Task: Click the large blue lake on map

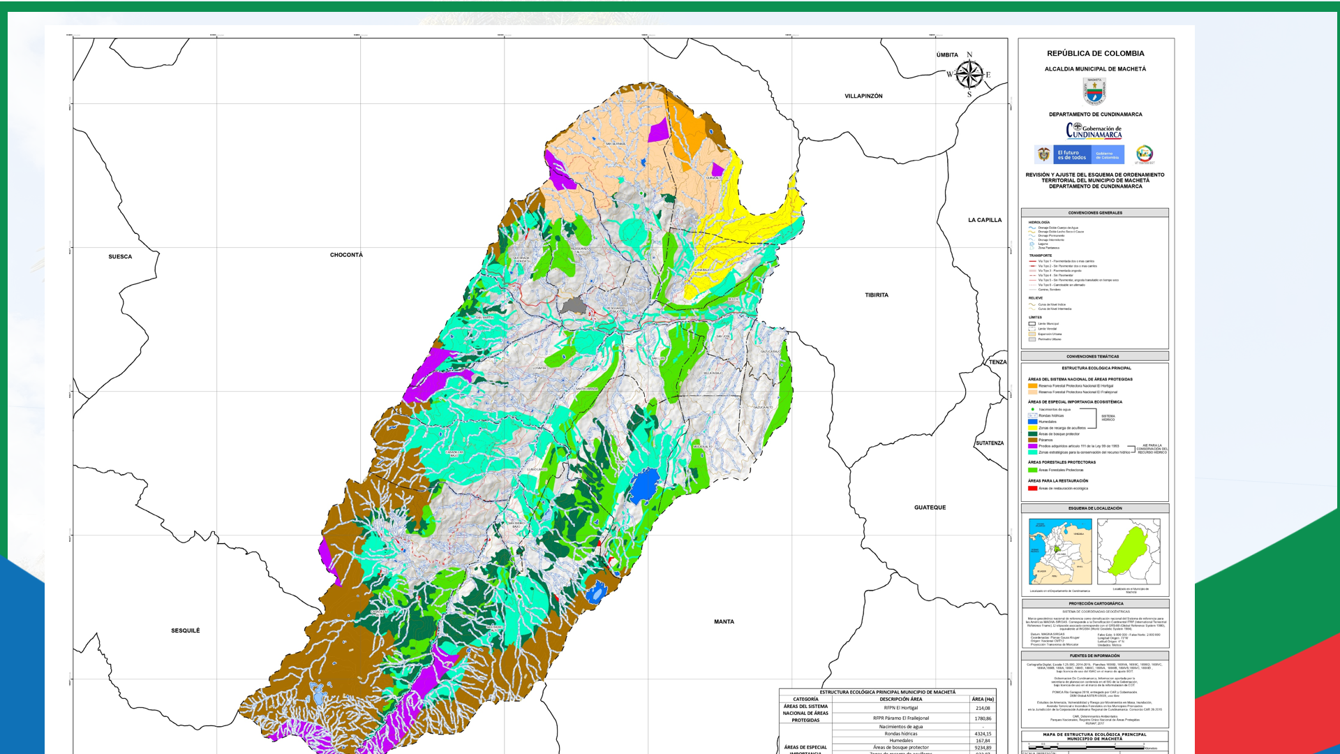Action: point(644,487)
